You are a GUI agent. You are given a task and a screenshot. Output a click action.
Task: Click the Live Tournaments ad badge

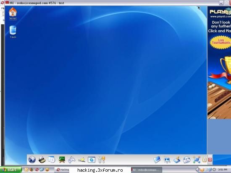pos(220,42)
